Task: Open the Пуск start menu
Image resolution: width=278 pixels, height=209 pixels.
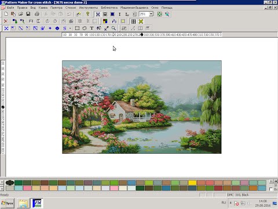Action: point(8,203)
